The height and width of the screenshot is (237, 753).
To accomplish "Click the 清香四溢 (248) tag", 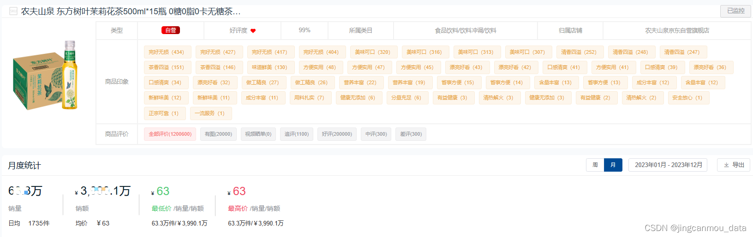I will point(631,52).
